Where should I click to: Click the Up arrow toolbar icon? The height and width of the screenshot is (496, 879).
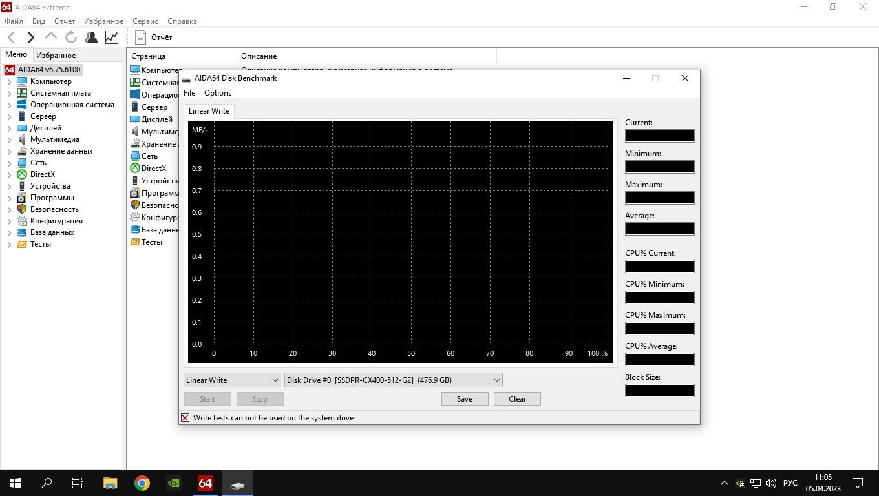(51, 37)
